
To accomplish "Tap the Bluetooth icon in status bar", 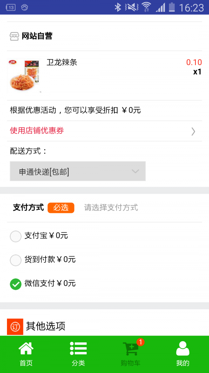I will (118, 7).
